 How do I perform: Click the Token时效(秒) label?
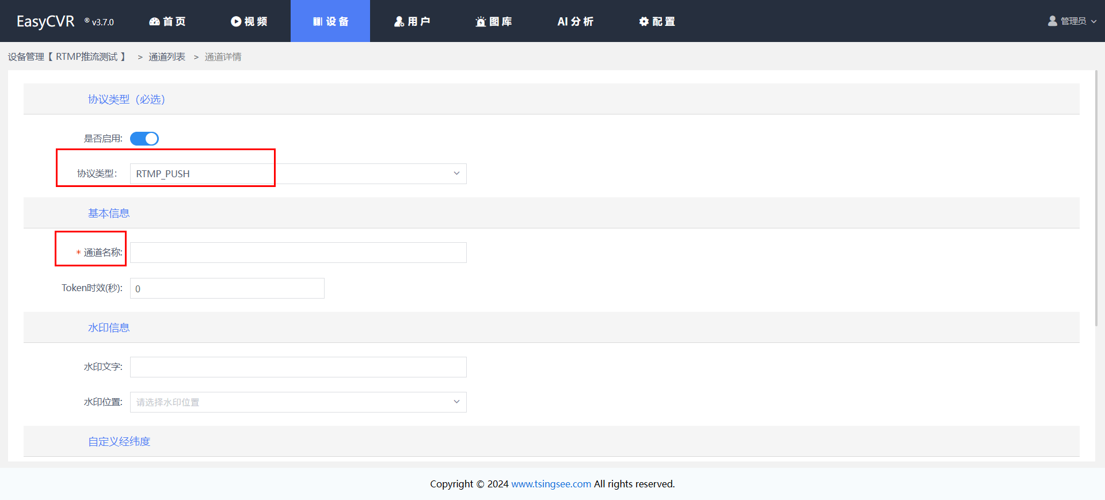[92, 288]
